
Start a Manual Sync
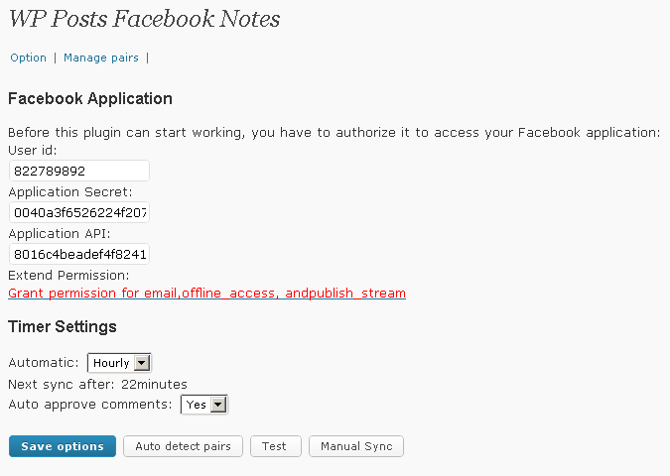[x=356, y=446]
